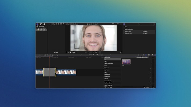This screenshot has width=191, height=107.
Task: Open the All Clips filter dropdown
Action: pos(54,24)
